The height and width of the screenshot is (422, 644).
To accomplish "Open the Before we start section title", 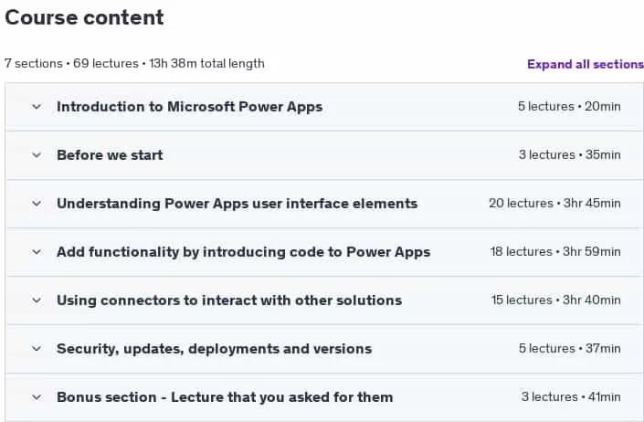I will 110,155.
